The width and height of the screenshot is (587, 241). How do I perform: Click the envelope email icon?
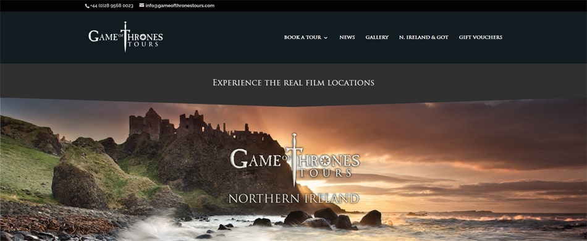pos(142,5)
